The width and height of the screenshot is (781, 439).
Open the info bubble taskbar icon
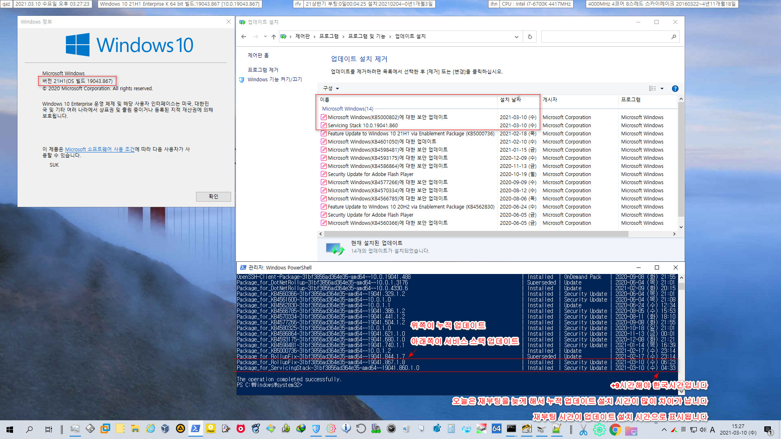point(346,428)
